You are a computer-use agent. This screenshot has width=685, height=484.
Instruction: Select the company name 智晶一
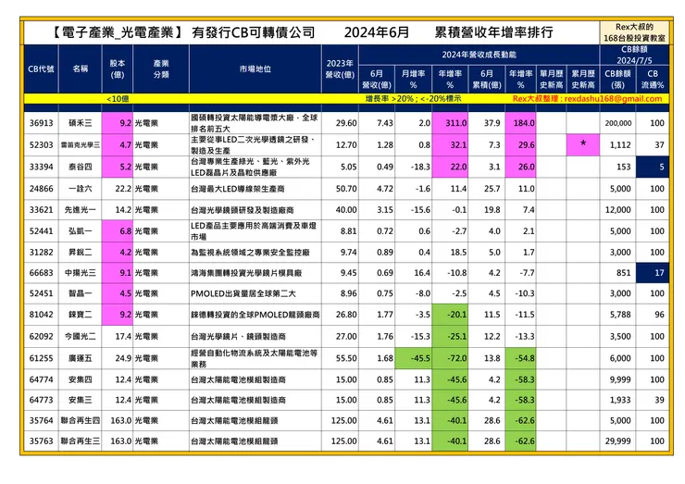point(81,293)
